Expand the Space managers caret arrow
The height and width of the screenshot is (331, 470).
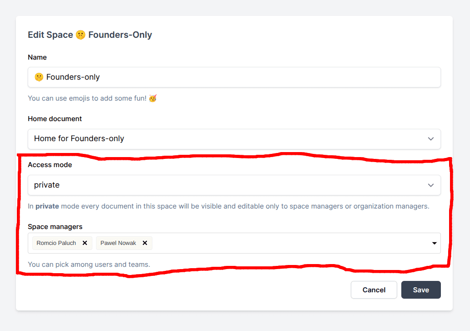[x=434, y=243]
